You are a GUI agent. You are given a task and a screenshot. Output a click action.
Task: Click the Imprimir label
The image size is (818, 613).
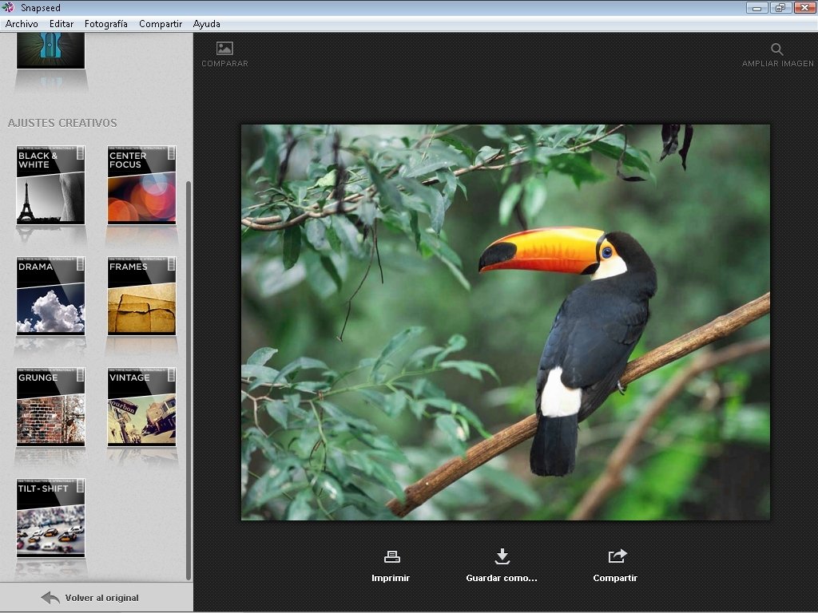point(391,578)
